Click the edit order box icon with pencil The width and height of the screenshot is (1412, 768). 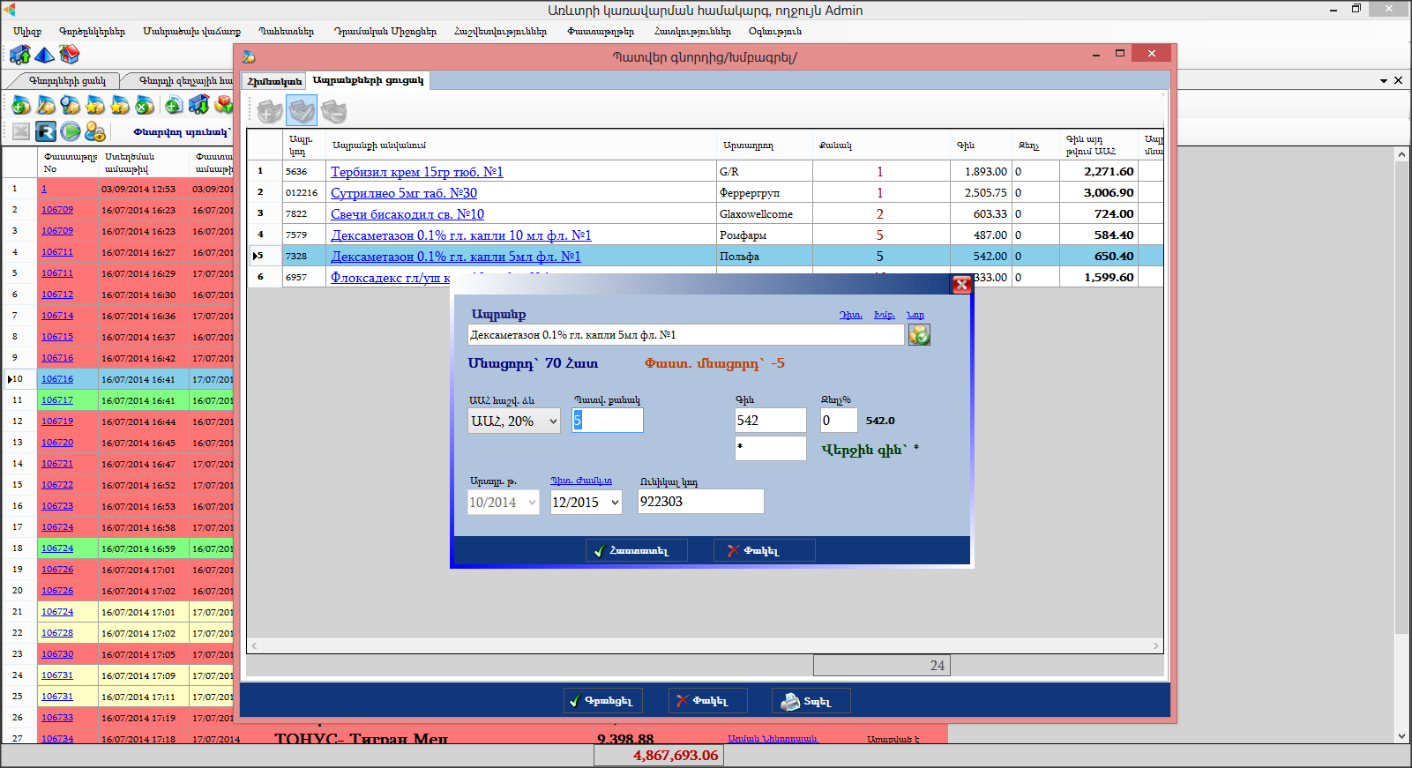[45, 106]
